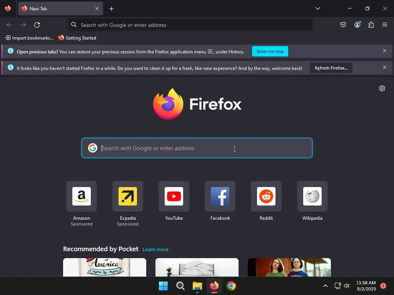
Task: Click the Google icon in search box
Action: pos(92,148)
